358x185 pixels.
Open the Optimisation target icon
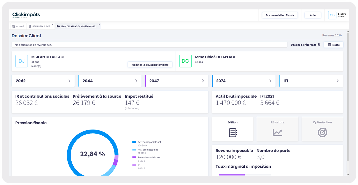[322, 133]
